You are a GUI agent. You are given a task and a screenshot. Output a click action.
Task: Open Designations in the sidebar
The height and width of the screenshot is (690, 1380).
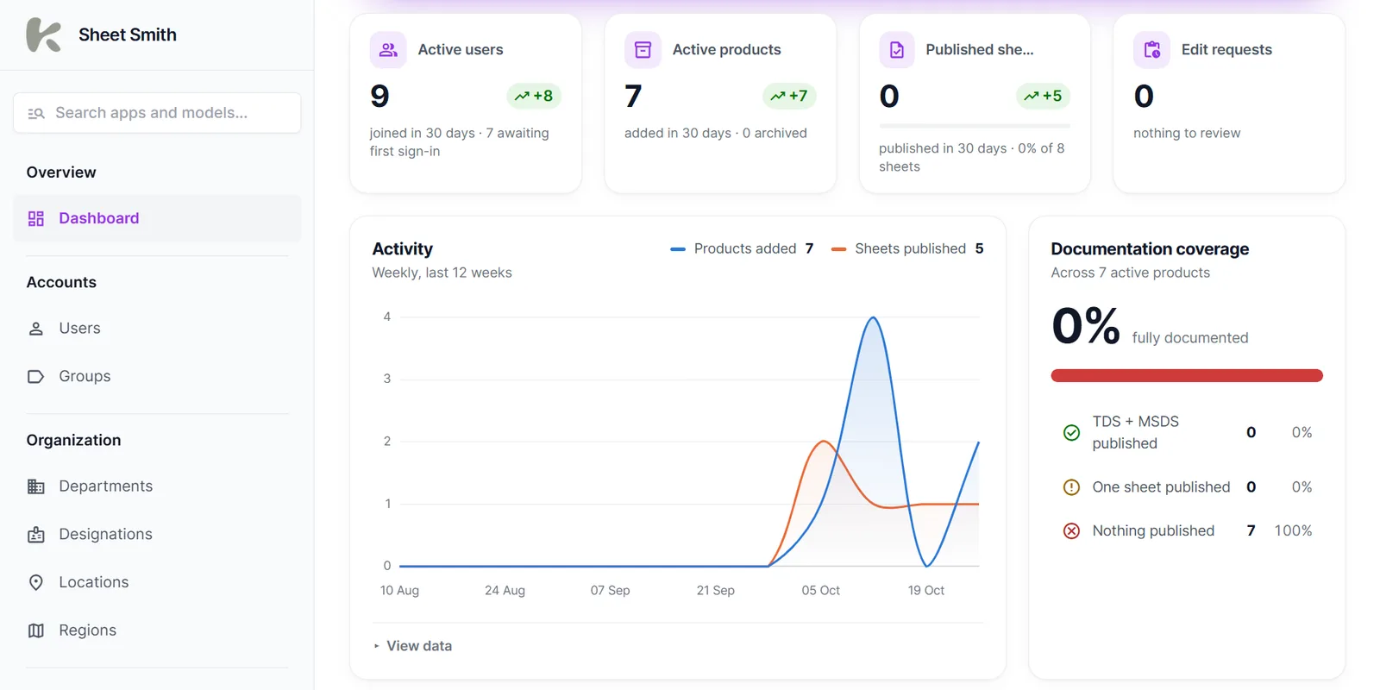coord(157,535)
